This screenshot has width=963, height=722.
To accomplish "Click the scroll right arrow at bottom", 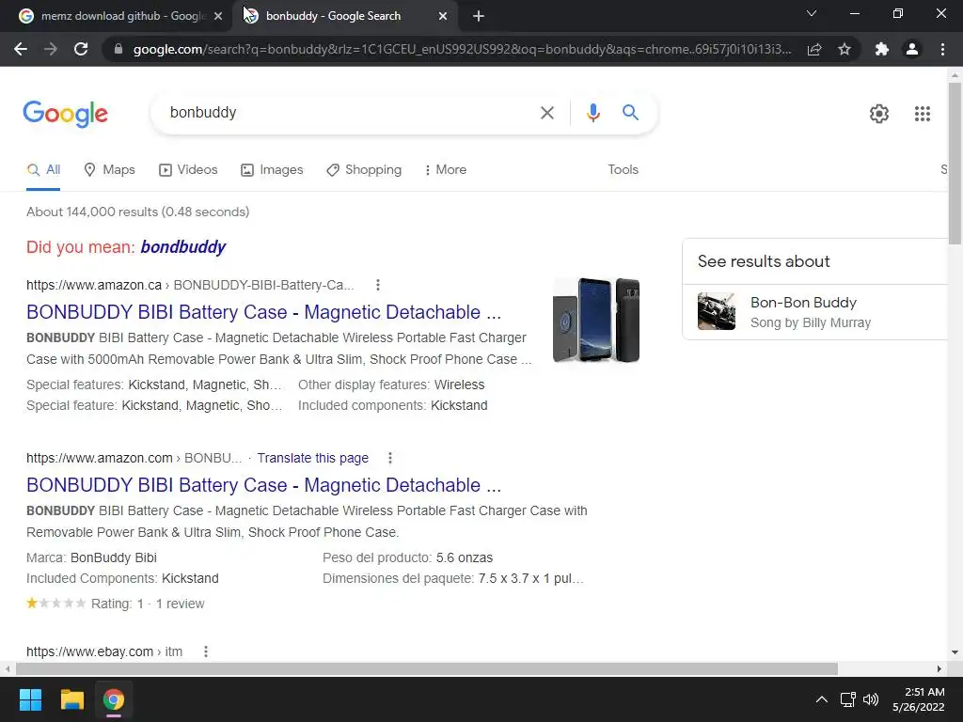I will click(939, 668).
